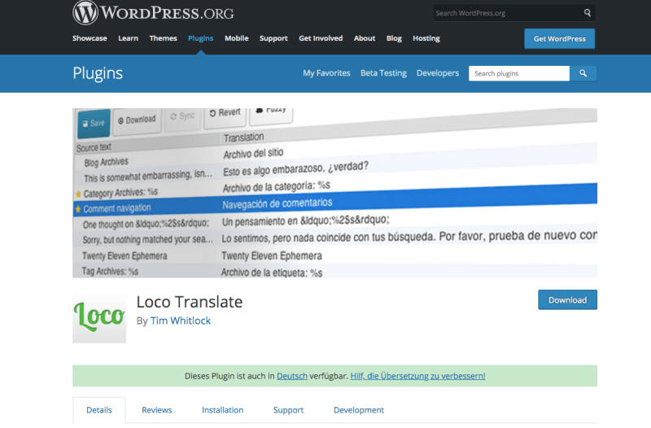Screen dimensions: 651x428
Task: Click the Get WordPress button
Action: click(x=559, y=38)
